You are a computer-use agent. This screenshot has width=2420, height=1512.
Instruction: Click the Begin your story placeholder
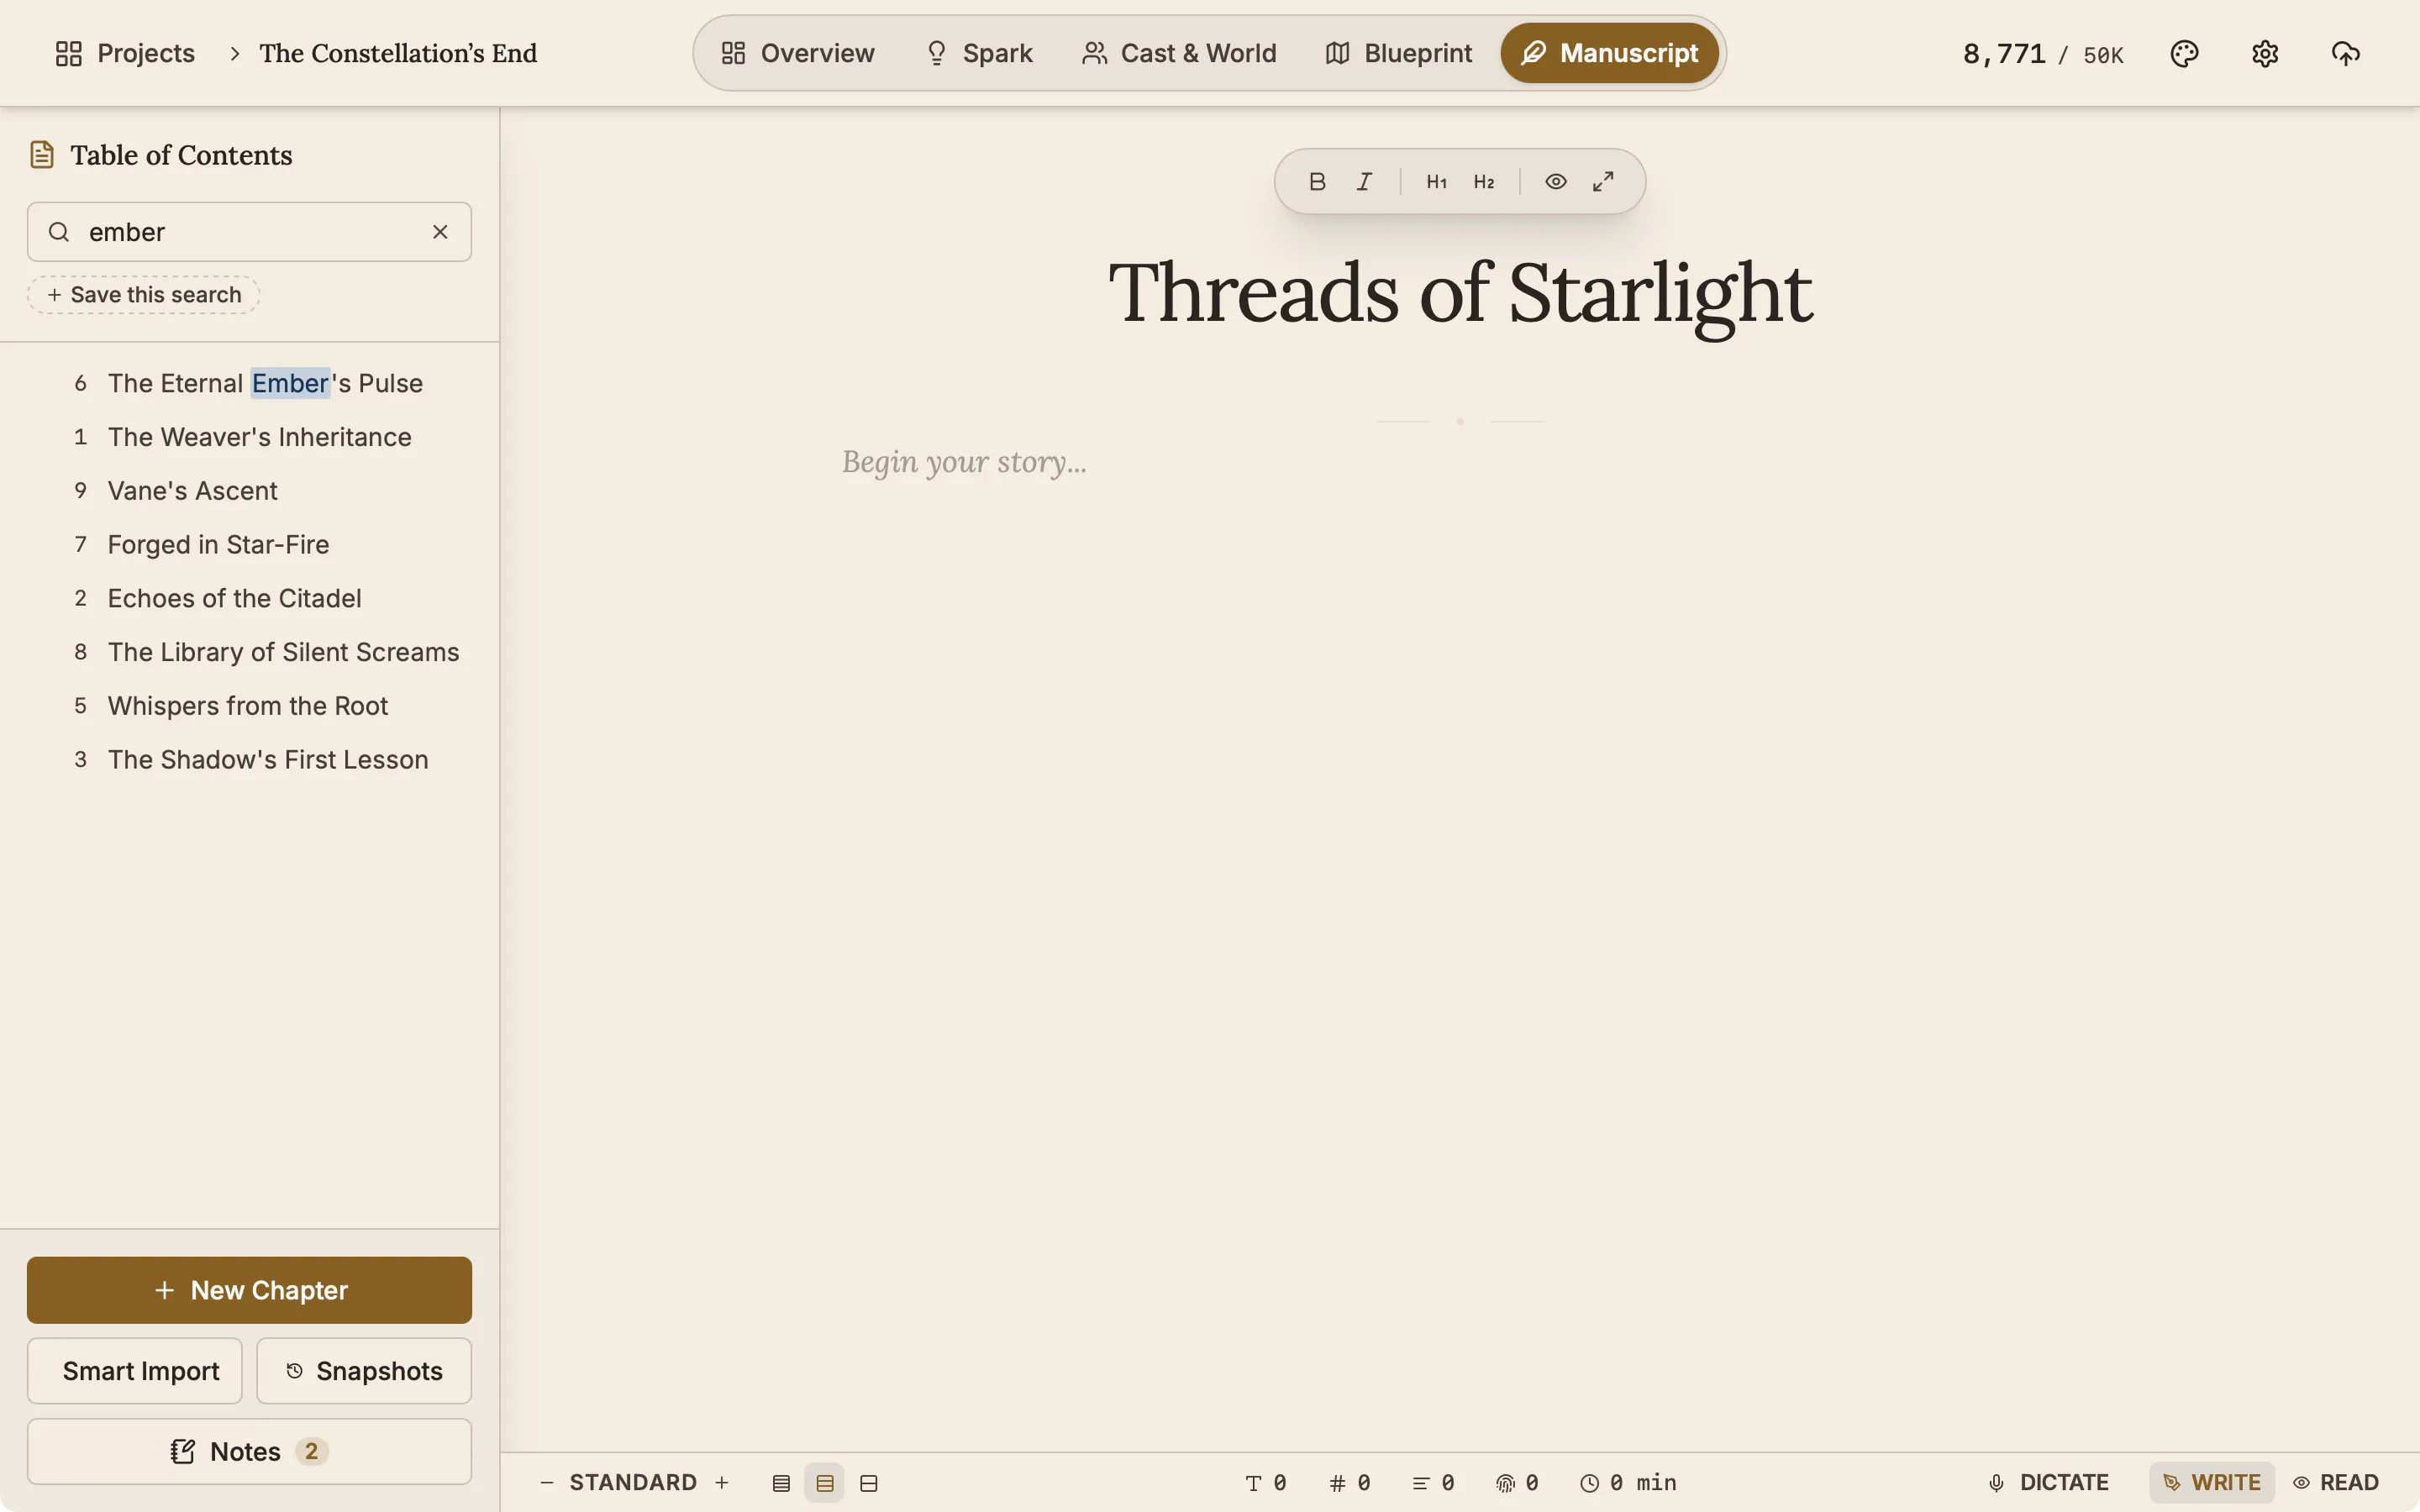964,462
